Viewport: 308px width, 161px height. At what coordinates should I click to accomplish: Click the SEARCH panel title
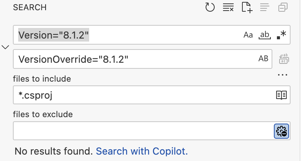[30, 8]
